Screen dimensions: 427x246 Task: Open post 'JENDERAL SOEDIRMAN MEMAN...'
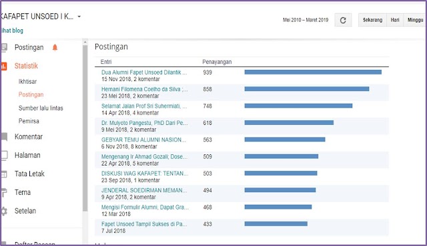coord(144,190)
